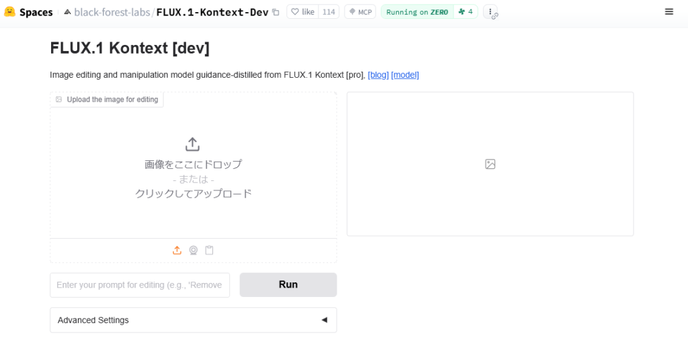Open the MCP badge
Screen dimensions: 688x348
pyautogui.click(x=360, y=12)
